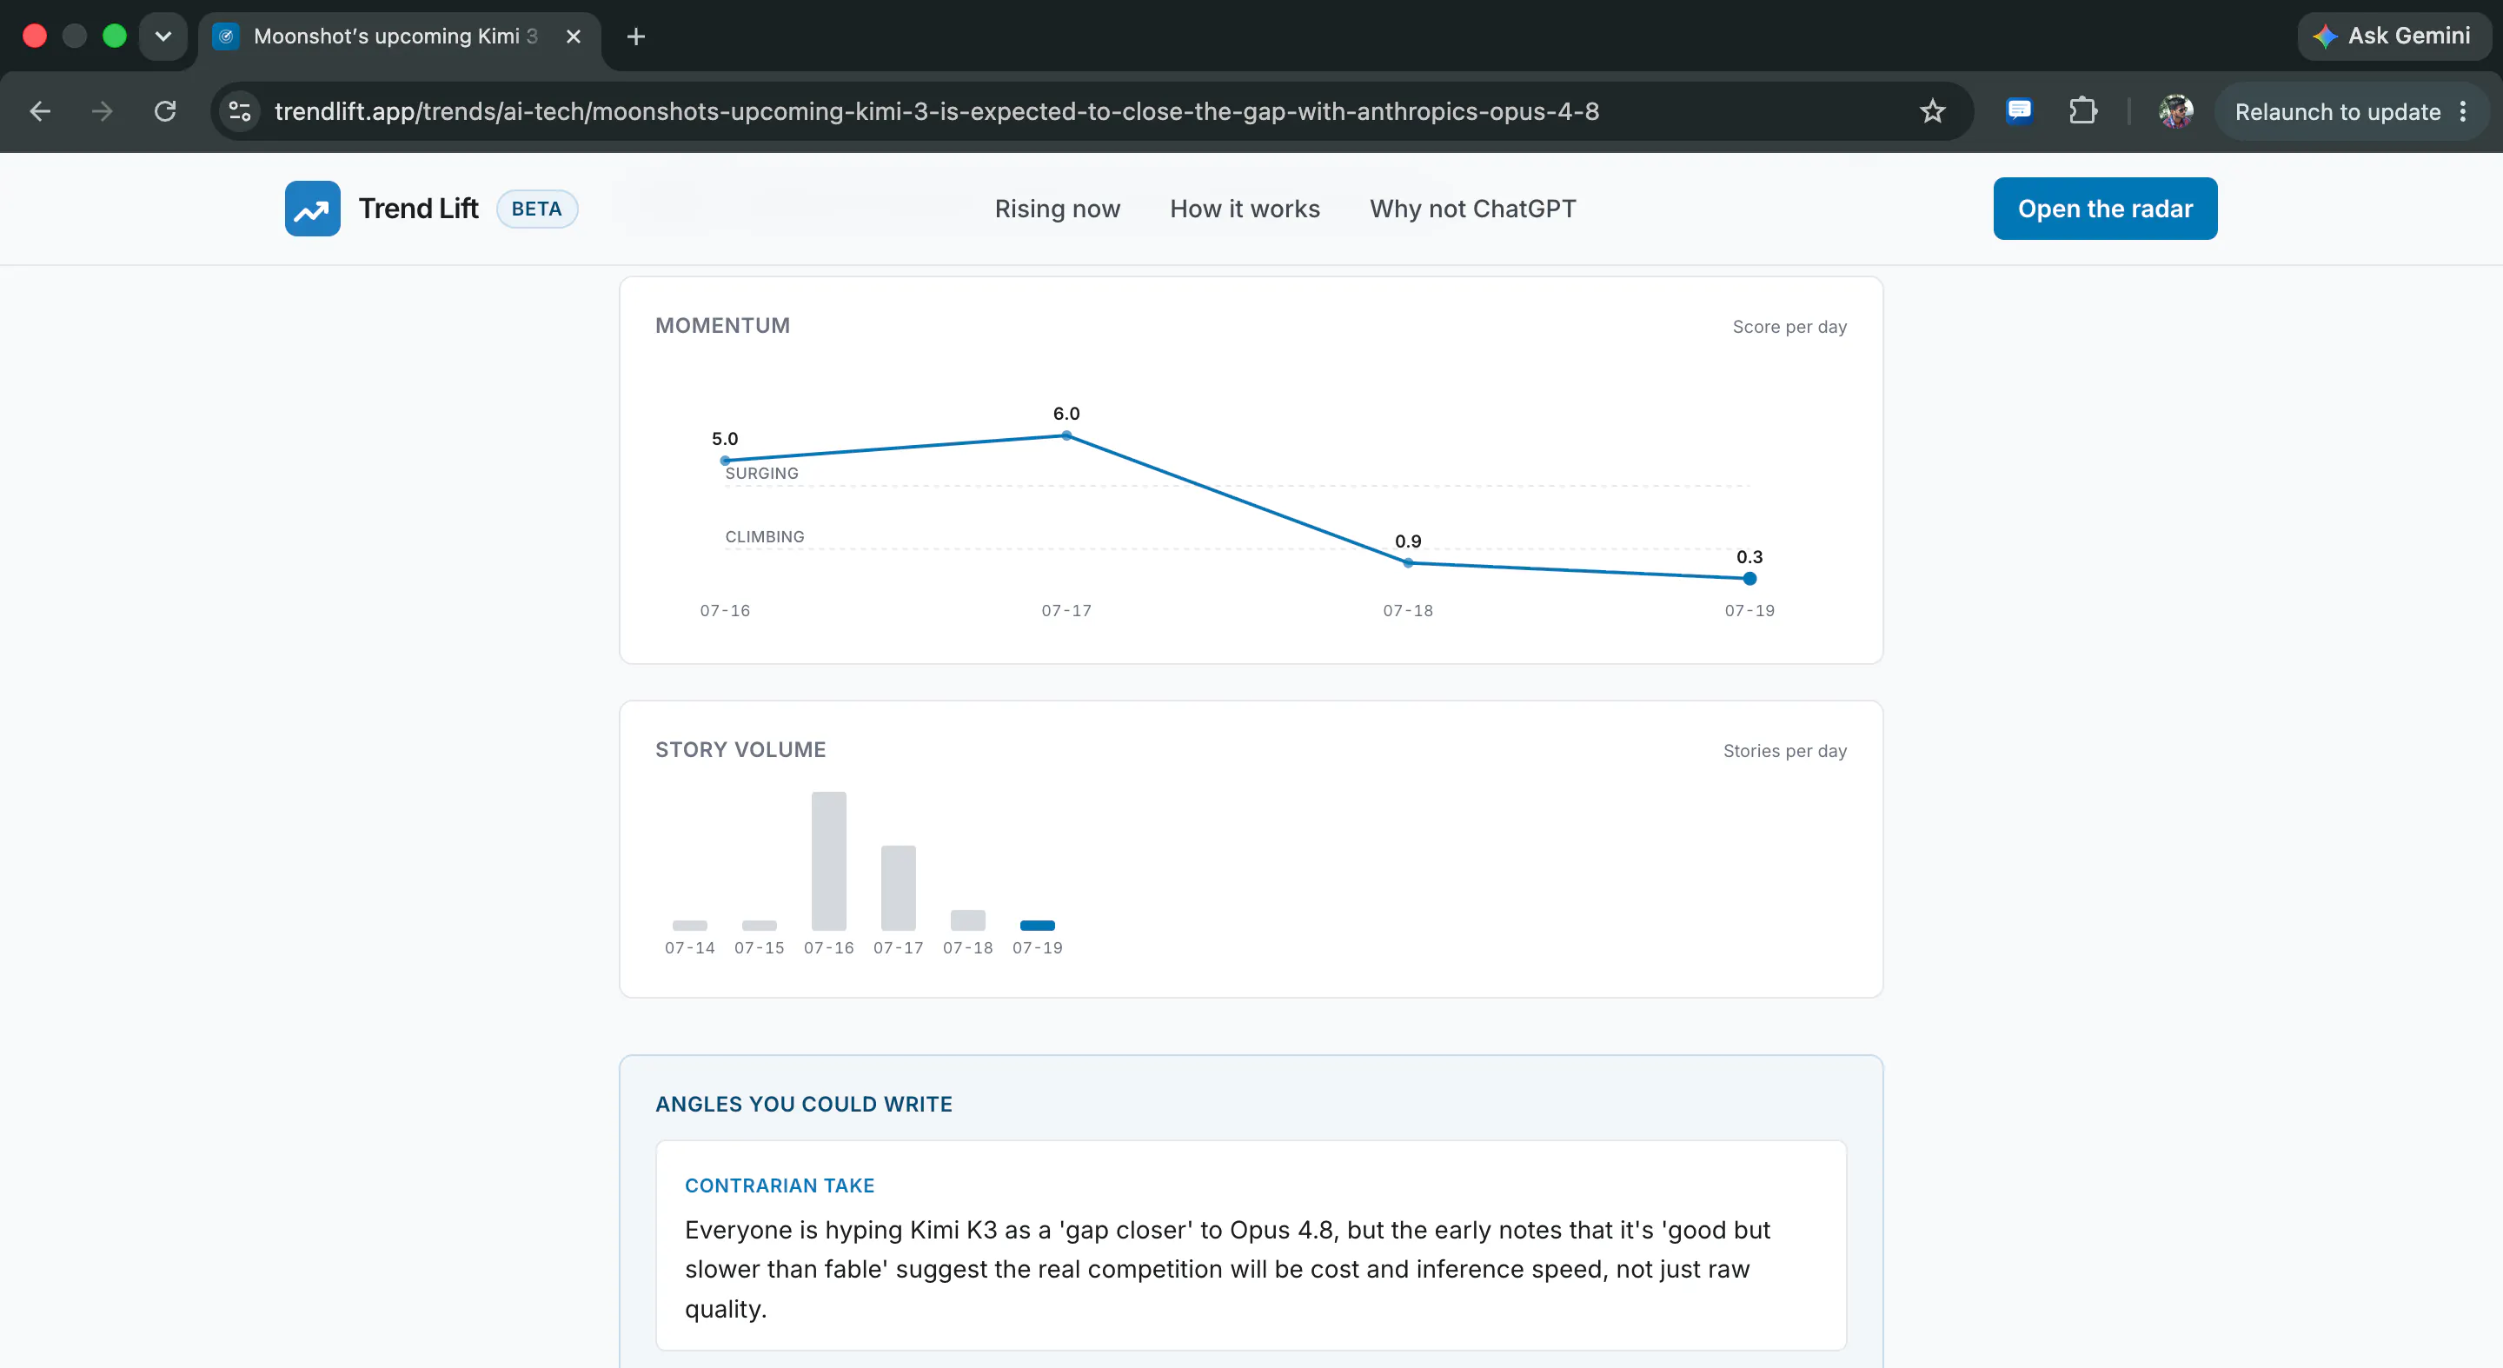Open the Rising now nav link
Screen dimensions: 2503x1368
(1057, 209)
